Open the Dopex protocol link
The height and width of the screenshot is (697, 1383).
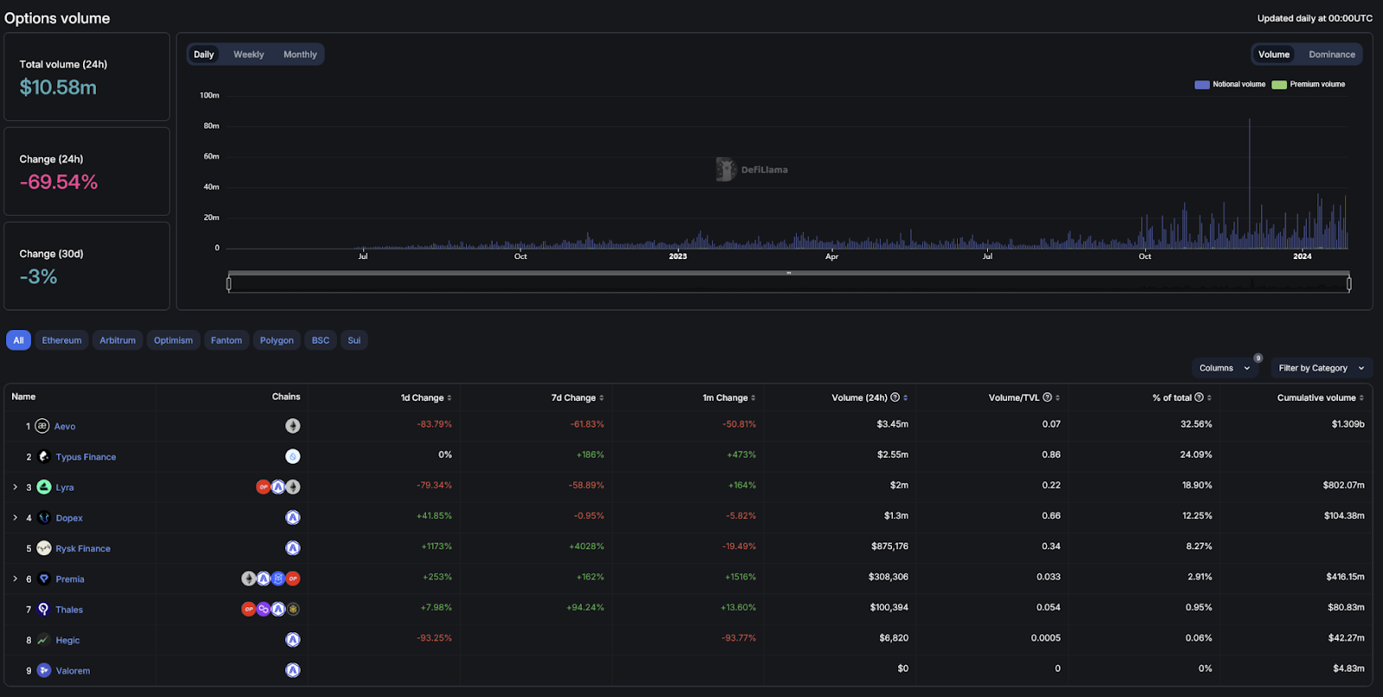[x=69, y=518]
